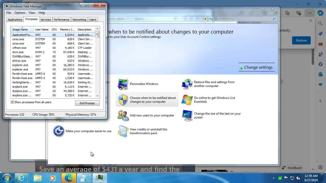Click the refresh icon in address bar
326x183 pixels.
click(x=211, y=19)
